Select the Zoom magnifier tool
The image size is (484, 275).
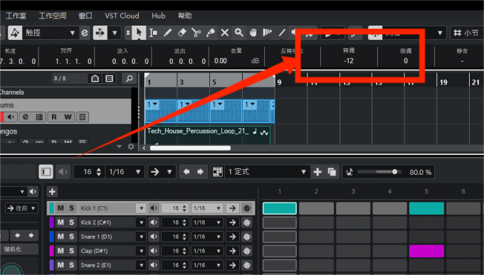coord(239,33)
